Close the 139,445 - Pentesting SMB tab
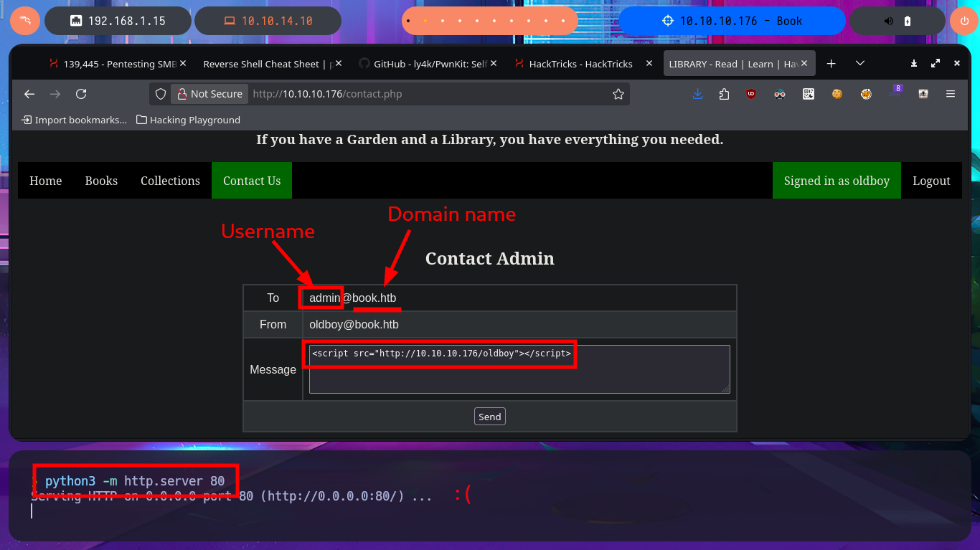This screenshot has width=980, height=550. pos(183,63)
